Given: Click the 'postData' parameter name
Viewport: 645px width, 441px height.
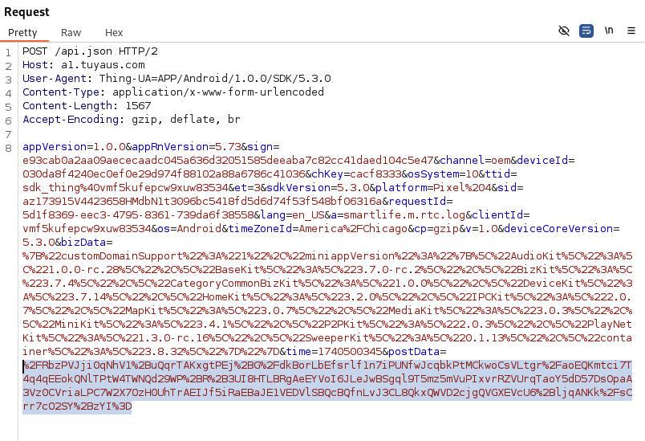Looking at the screenshot, I should pyautogui.click(x=414, y=351).
